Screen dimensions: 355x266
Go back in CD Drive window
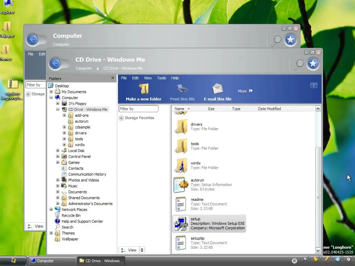[55, 63]
